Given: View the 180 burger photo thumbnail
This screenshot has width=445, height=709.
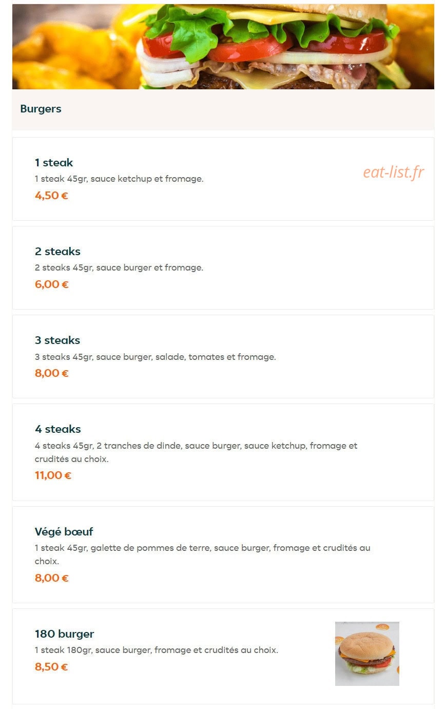Looking at the screenshot, I should (x=367, y=654).
